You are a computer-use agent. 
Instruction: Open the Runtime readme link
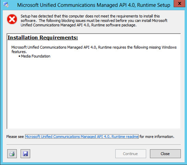82,136
